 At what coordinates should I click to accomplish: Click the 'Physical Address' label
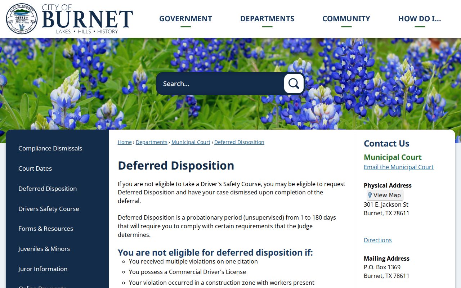pos(388,185)
